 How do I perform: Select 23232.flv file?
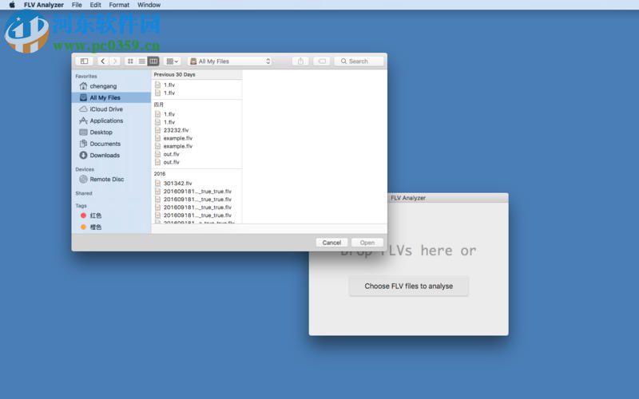pyautogui.click(x=196, y=130)
